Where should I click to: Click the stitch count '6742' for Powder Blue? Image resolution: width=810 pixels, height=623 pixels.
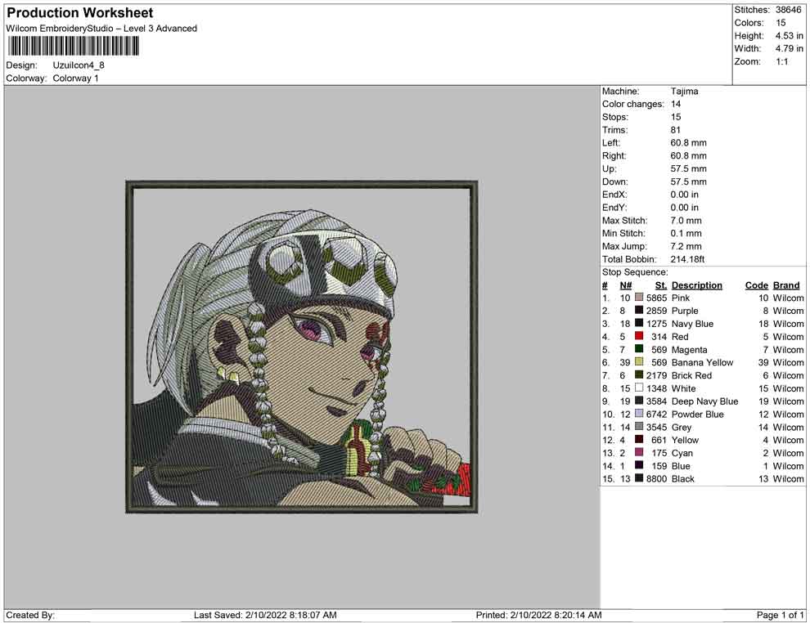656,414
